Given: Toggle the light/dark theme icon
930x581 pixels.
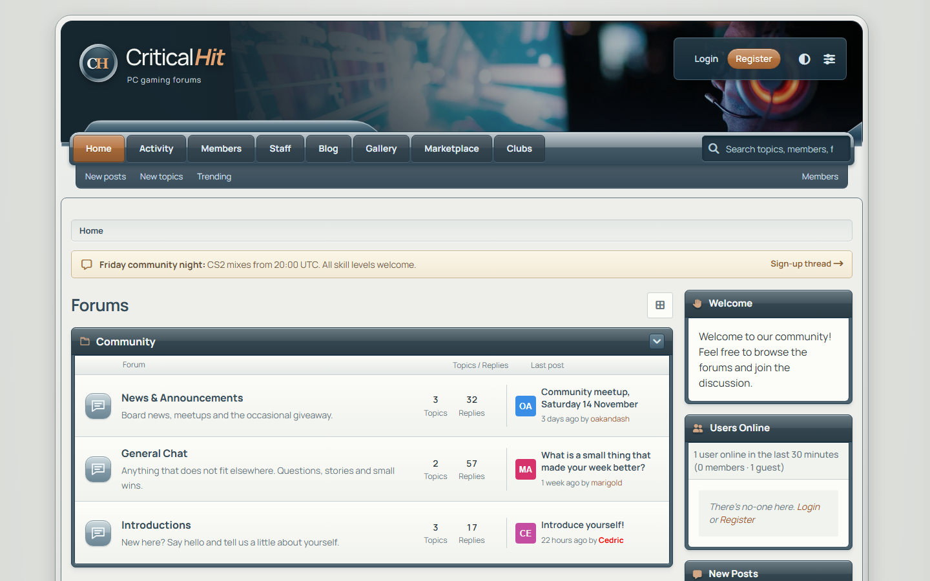Looking at the screenshot, I should pos(804,59).
